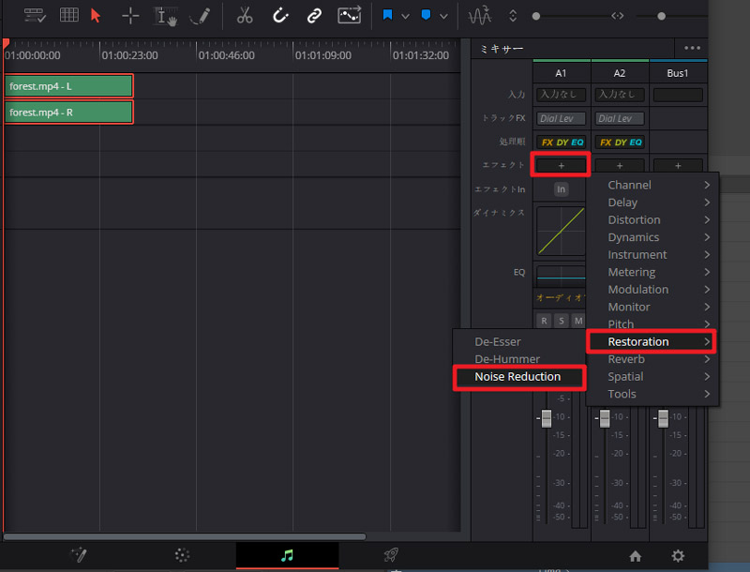750x572 pixels.
Task: Open mixer three-dot options menu
Action: (x=693, y=49)
